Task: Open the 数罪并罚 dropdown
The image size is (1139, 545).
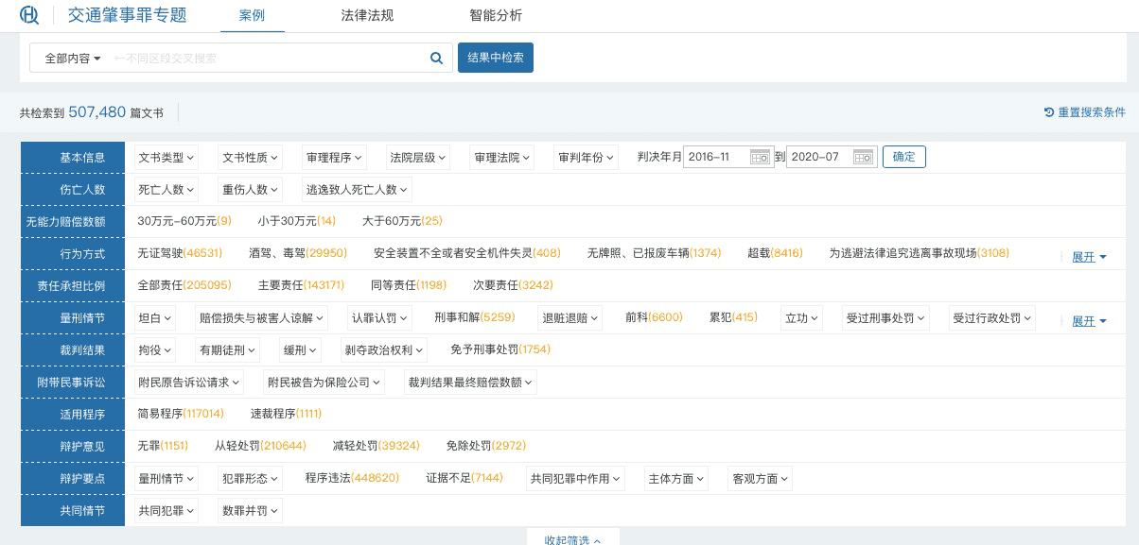Action: 250,511
